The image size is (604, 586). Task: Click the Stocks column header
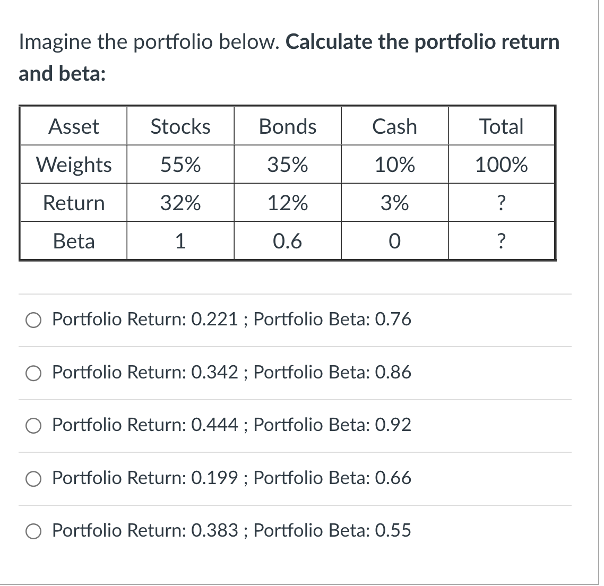pyautogui.click(x=180, y=126)
